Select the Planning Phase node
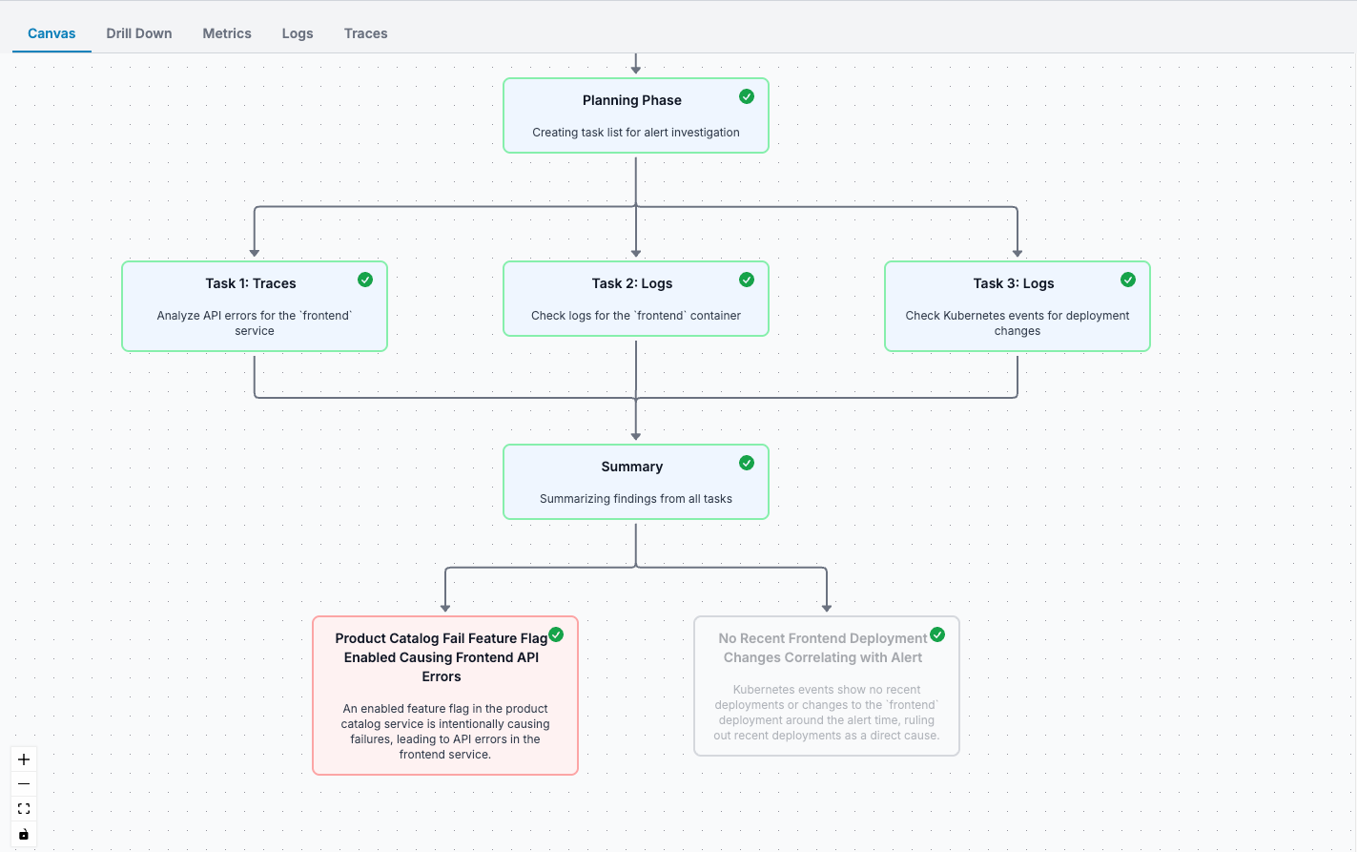Image resolution: width=1357 pixels, height=852 pixels. tap(635, 116)
